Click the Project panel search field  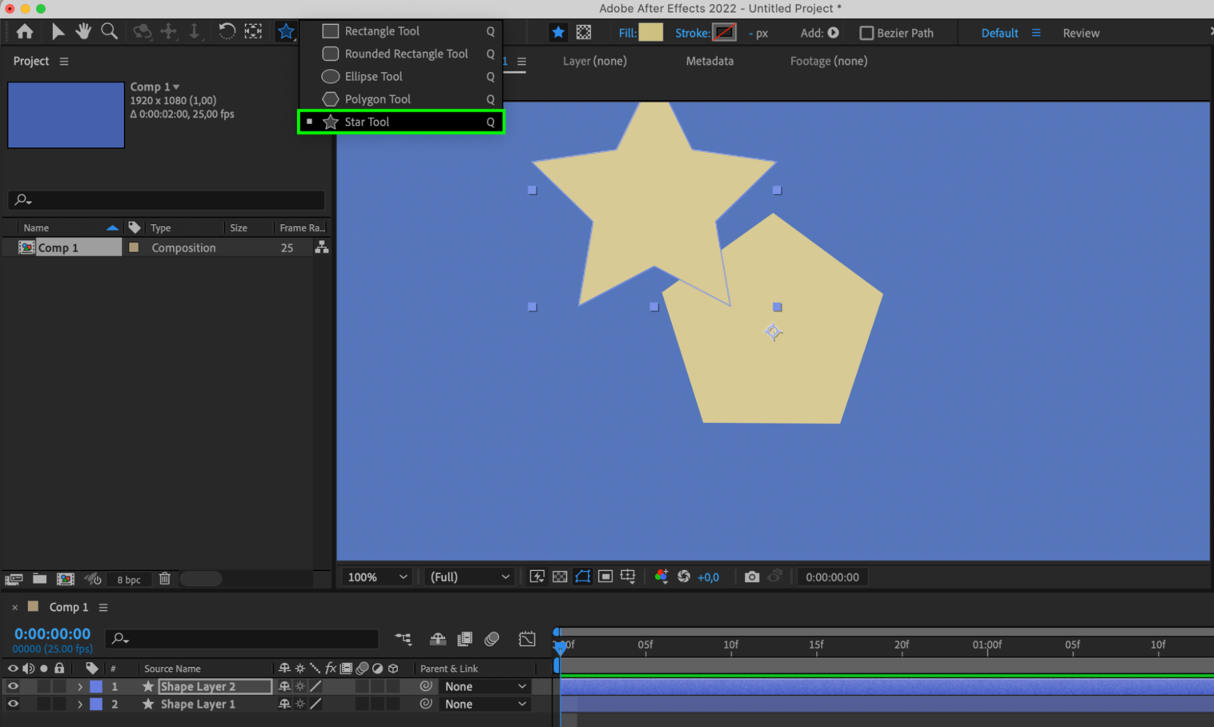[166, 200]
